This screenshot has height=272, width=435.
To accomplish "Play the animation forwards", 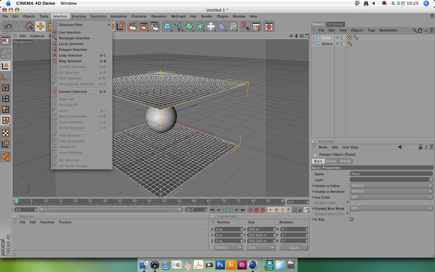I will pyautogui.click(x=231, y=210).
